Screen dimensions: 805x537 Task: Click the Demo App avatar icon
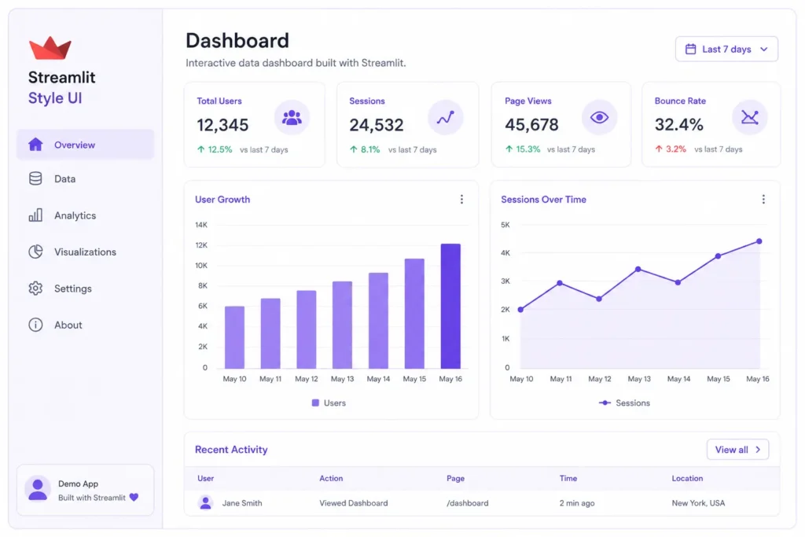coord(38,489)
